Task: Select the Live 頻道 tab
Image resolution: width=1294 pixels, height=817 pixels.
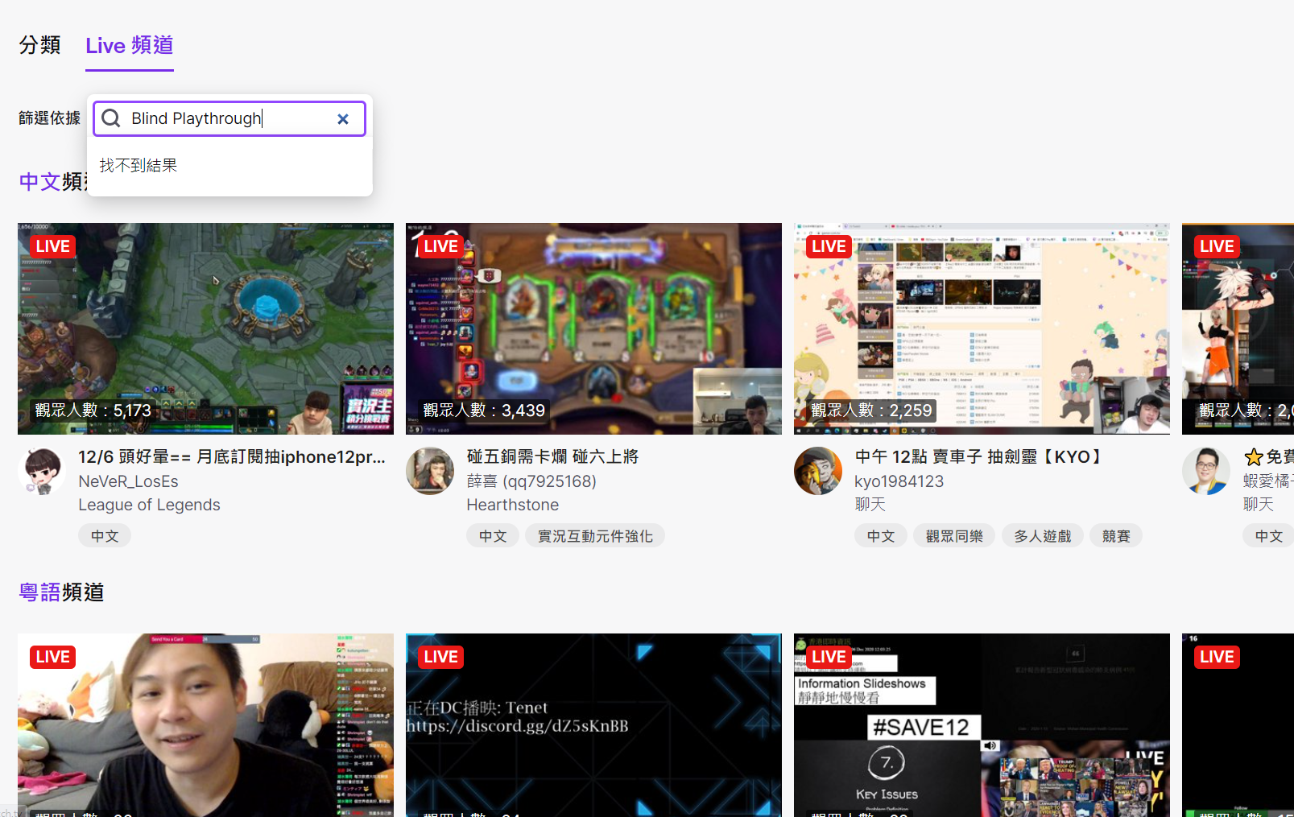Action: coord(130,45)
